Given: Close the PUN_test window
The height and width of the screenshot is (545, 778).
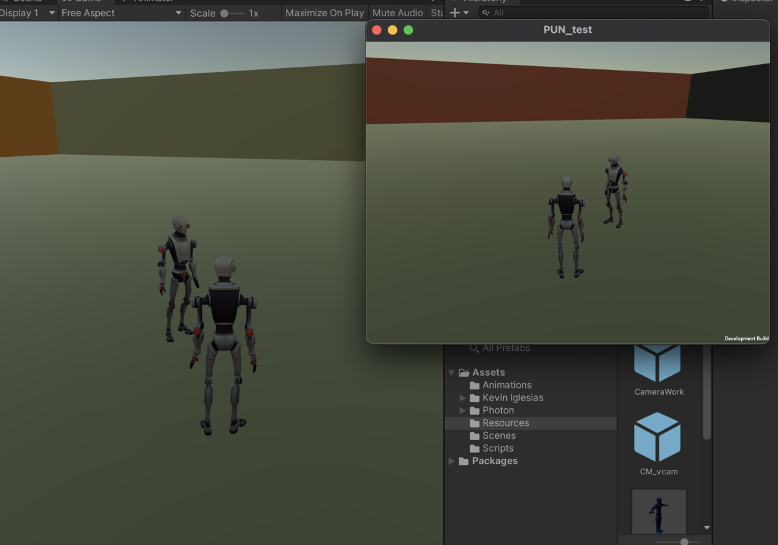Looking at the screenshot, I should pyautogui.click(x=377, y=30).
